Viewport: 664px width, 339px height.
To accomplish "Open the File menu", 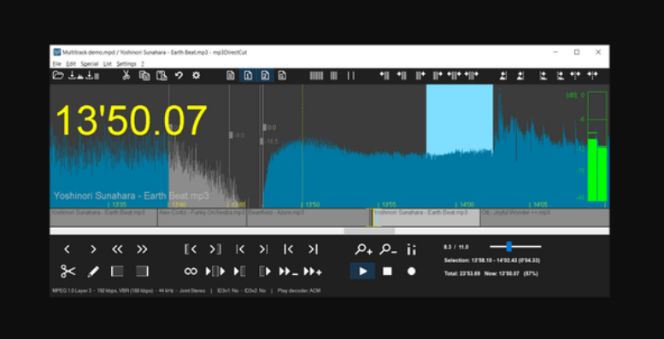I will (56, 64).
